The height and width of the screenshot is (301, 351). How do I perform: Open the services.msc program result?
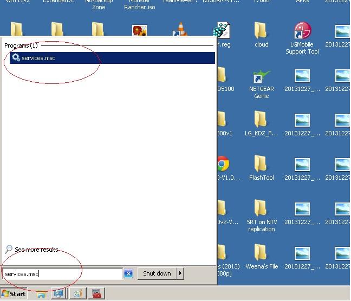click(x=112, y=58)
